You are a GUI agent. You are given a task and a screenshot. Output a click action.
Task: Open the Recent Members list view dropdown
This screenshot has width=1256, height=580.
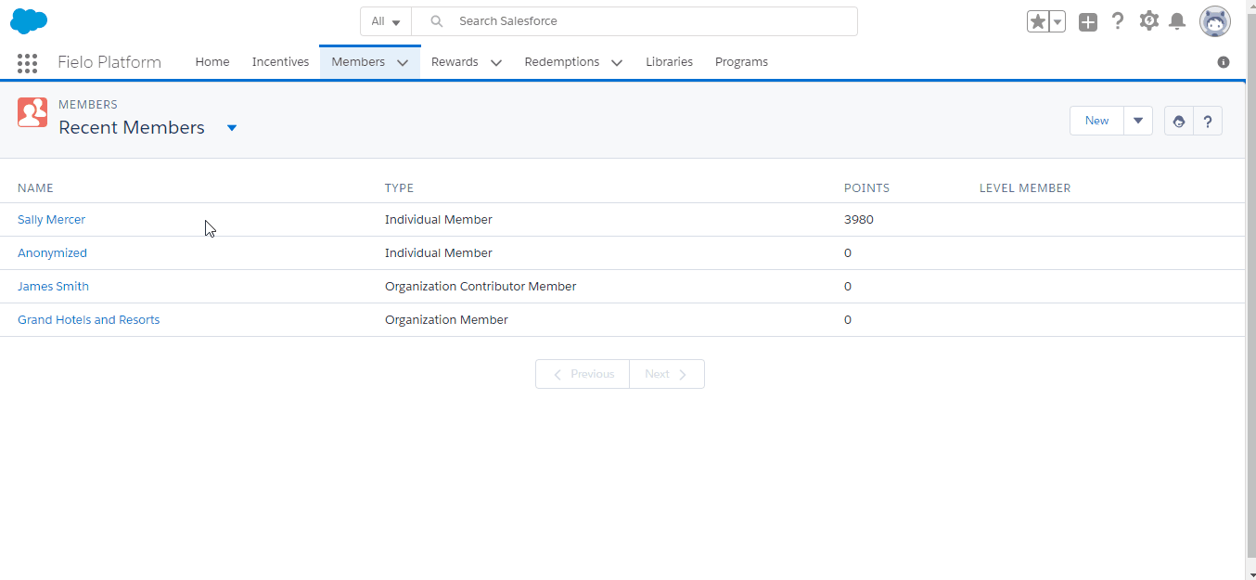point(232,128)
